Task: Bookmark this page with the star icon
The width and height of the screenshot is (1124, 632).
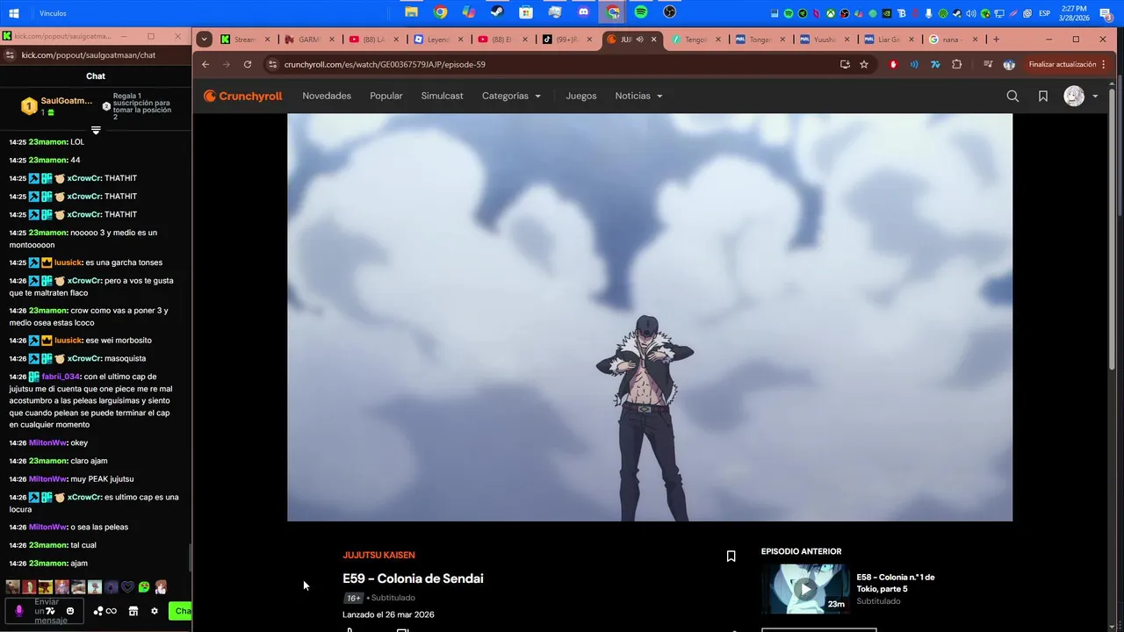Action: pos(864,64)
